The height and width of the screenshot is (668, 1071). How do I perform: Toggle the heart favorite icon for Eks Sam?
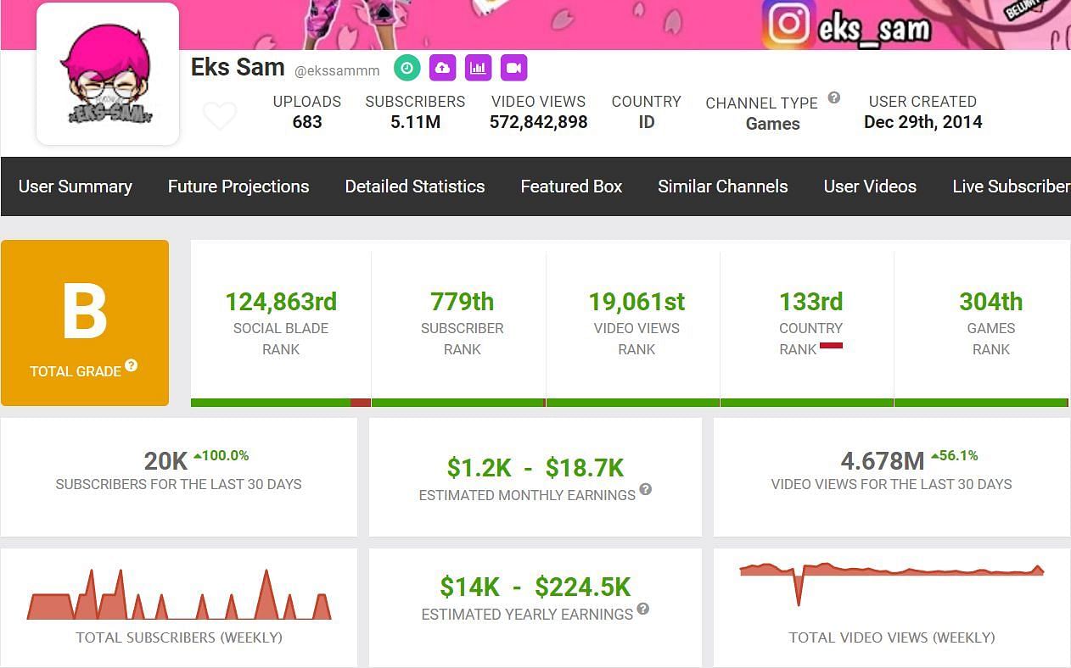[x=220, y=115]
